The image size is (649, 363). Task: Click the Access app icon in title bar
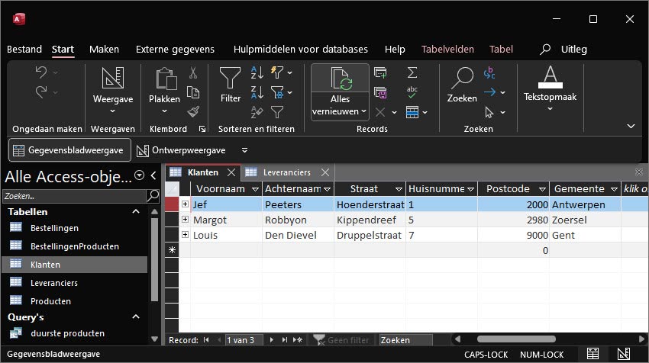click(18, 19)
